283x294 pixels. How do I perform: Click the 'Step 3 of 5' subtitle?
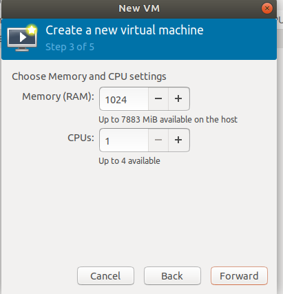pyautogui.click(x=70, y=47)
